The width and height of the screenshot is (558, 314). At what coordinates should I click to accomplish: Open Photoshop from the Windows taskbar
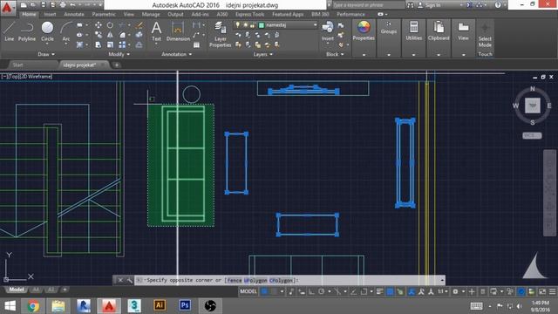pos(185,305)
